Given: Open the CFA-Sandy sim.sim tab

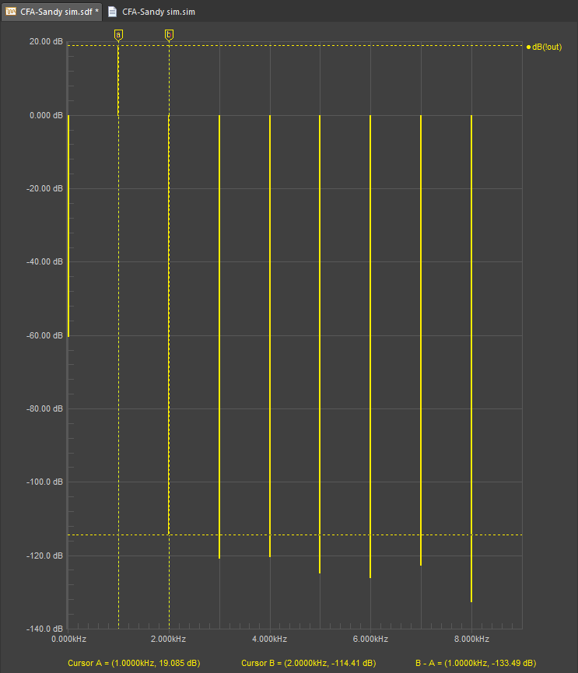Looking at the screenshot, I should coord(152,12).
